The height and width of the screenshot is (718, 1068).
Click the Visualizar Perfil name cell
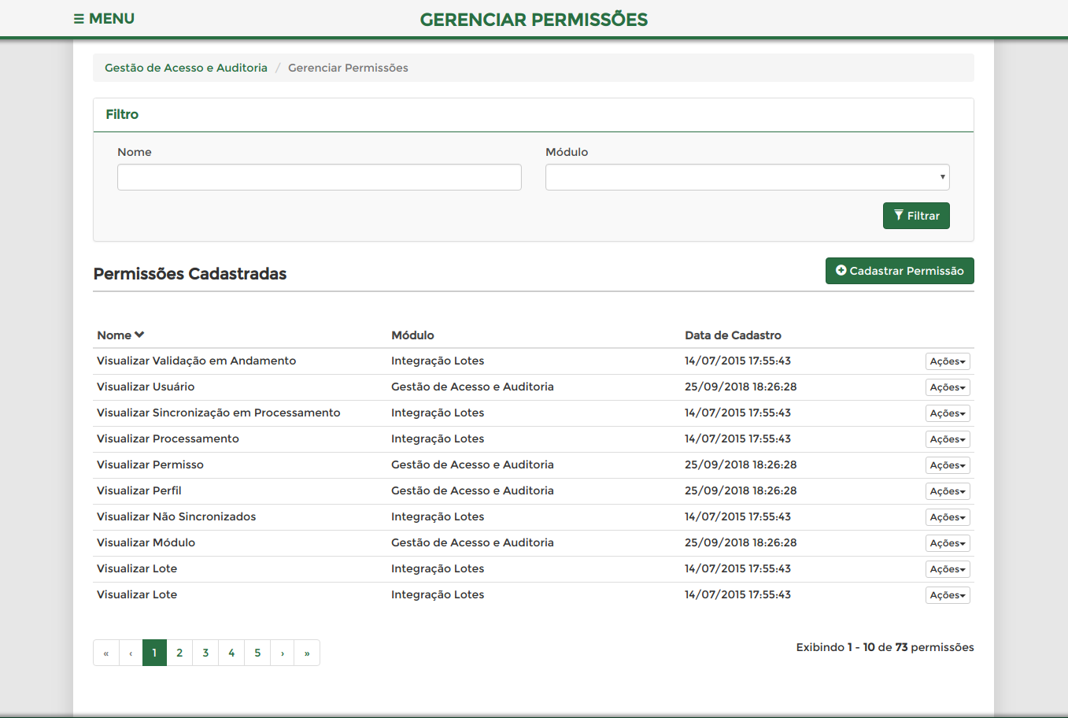tap(139, 490)
